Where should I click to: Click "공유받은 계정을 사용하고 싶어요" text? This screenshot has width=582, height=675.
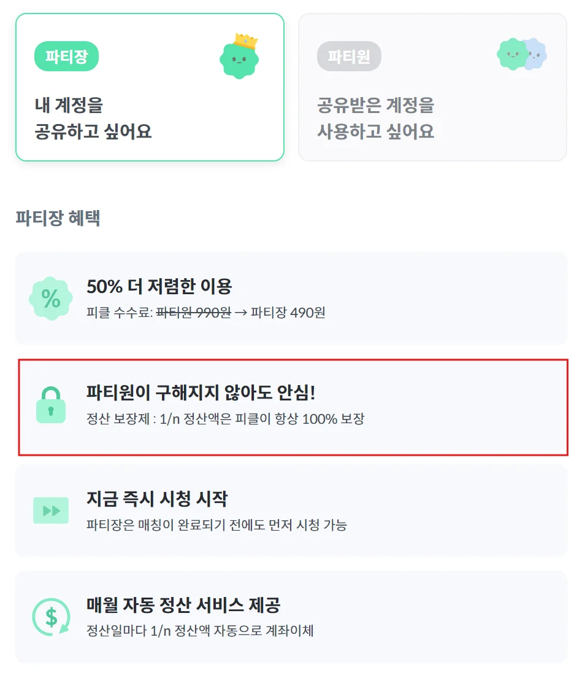[375, 118]
